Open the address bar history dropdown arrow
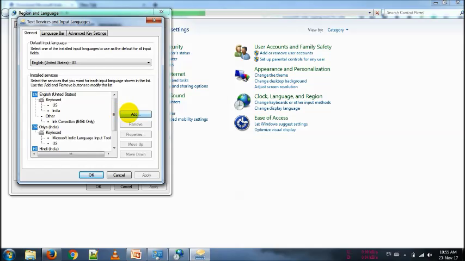 [x=370, y=13]
